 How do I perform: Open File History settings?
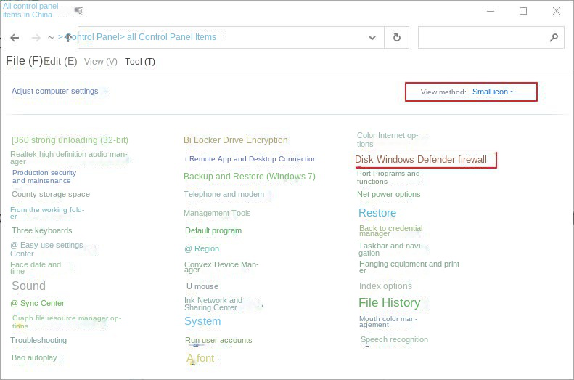click(389, 302)
